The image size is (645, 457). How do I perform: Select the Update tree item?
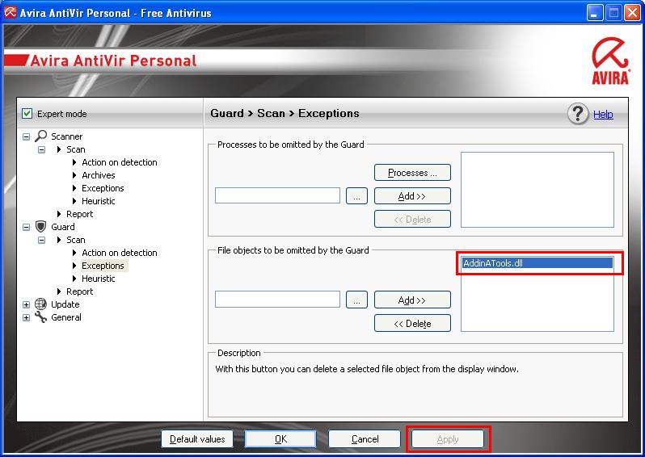tap(65, 304)
